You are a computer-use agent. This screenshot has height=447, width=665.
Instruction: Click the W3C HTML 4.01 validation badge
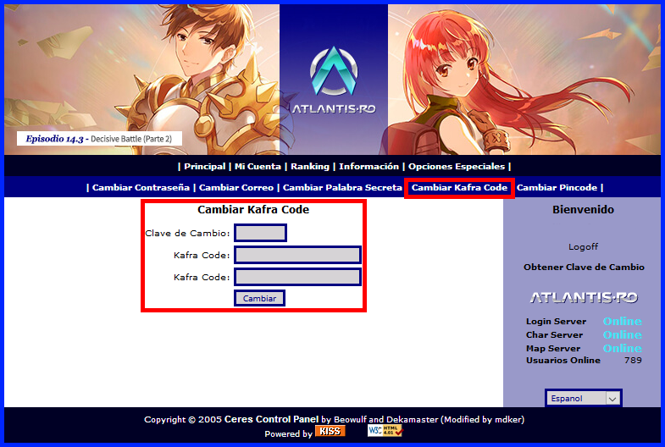click(385, 431)
